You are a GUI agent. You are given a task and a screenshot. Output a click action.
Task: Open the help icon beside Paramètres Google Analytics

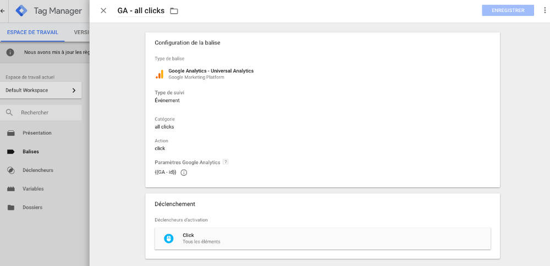(226, 162)
